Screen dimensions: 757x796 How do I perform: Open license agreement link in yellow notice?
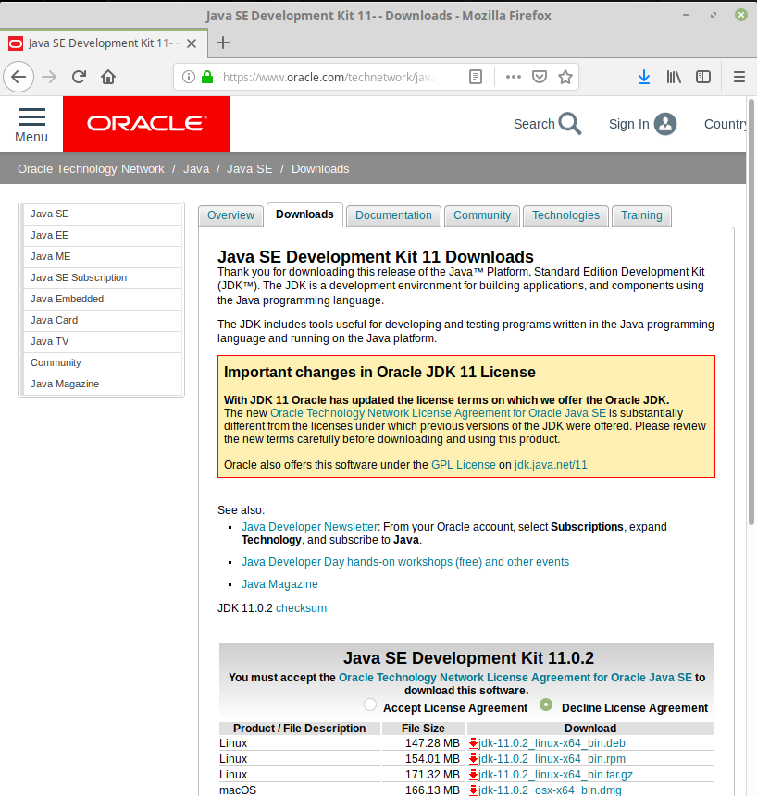[438, 413]
